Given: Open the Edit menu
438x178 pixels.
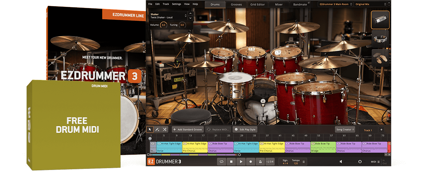Looking at the screenshot, I should click(x=157, y=4).
